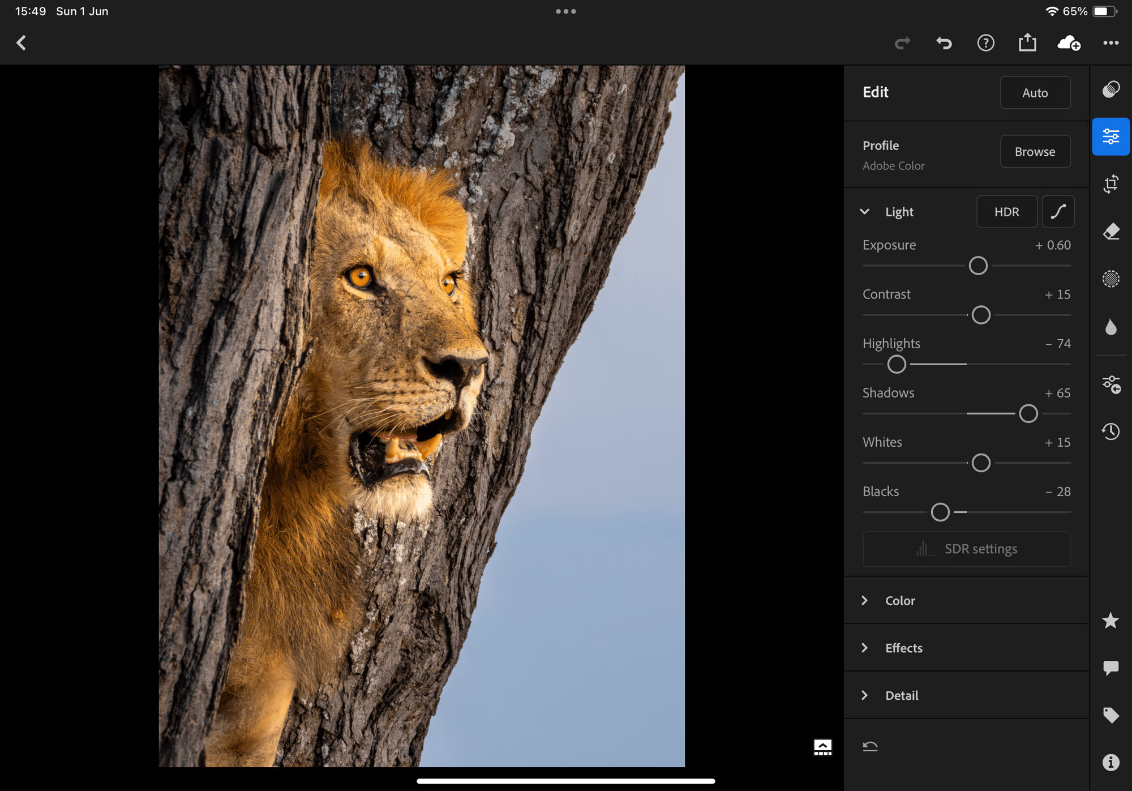Screen dimensions: 1132x791
Task: Browse available profiles
Action: (x=1035, y=152)
